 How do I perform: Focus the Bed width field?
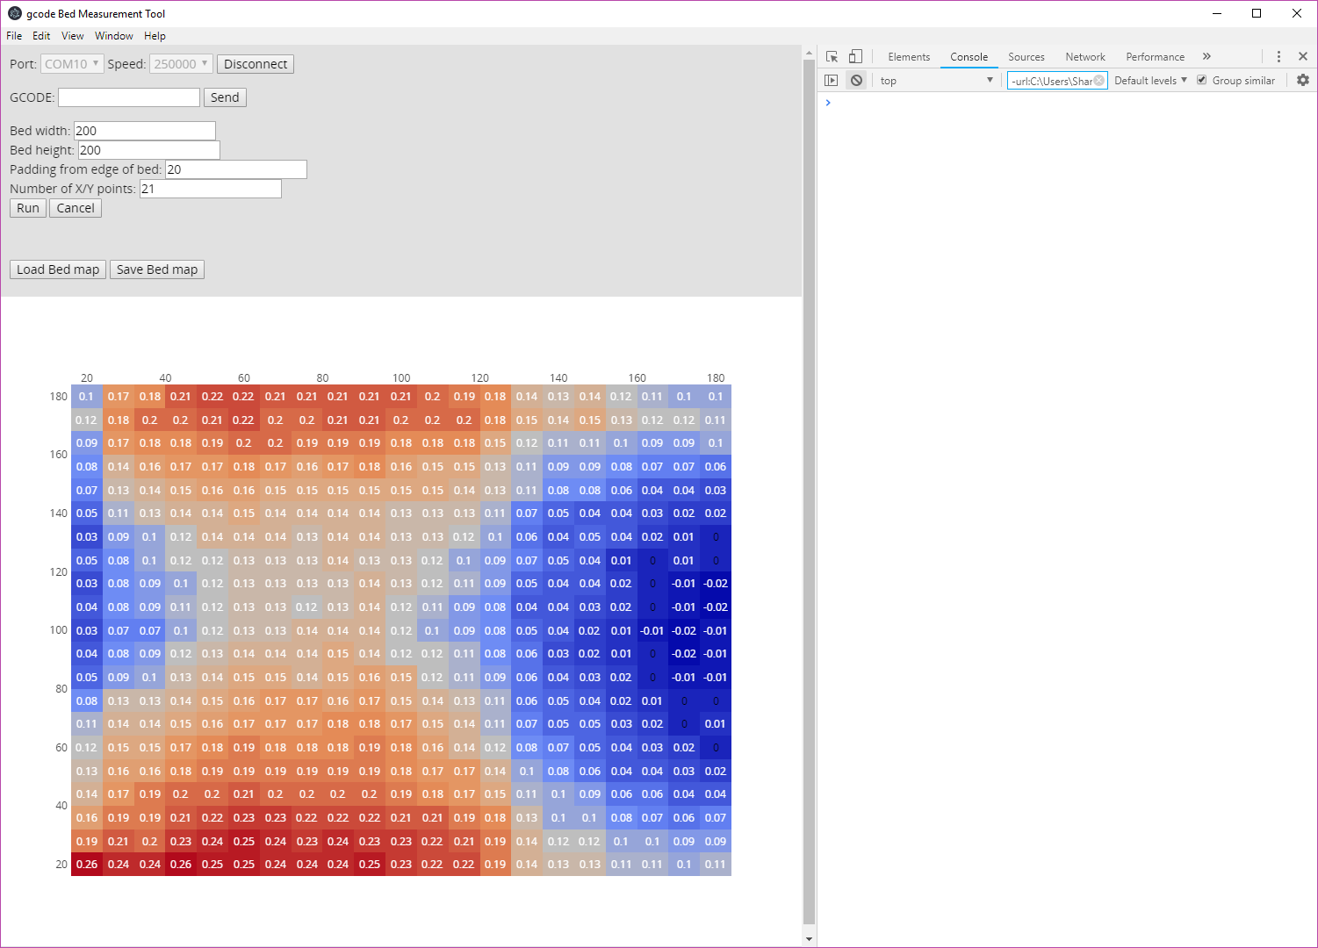(x=145, y=131)
